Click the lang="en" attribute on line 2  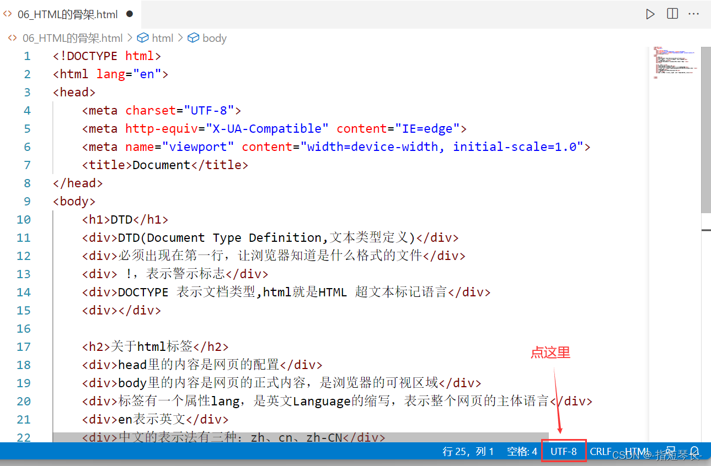click(x=129, y=74)
